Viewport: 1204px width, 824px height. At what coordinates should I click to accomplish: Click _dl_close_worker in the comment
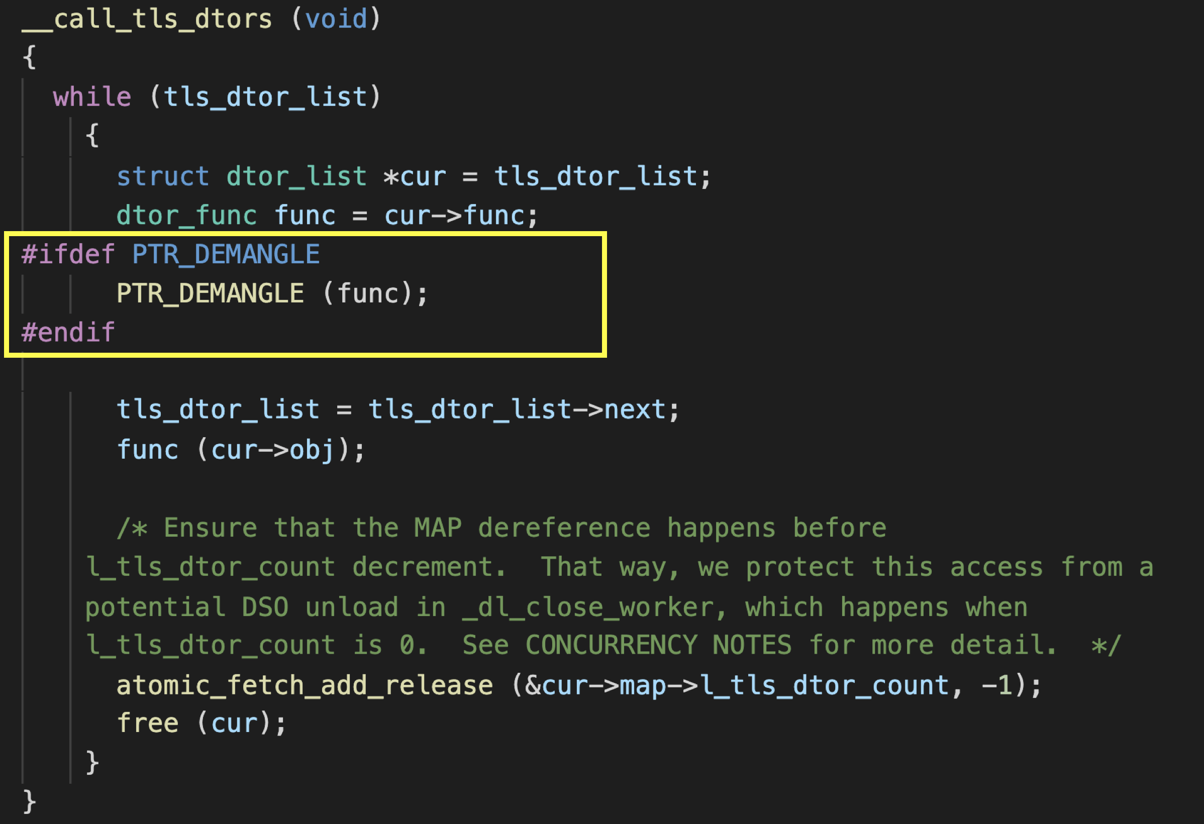coord(588,607)
